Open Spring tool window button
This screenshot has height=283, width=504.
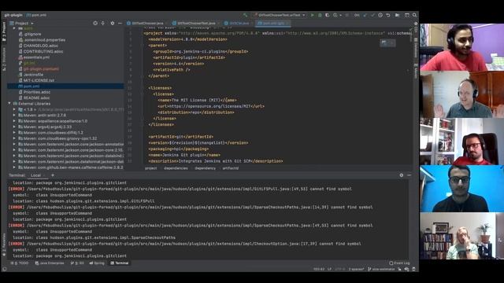pos(97,263)
